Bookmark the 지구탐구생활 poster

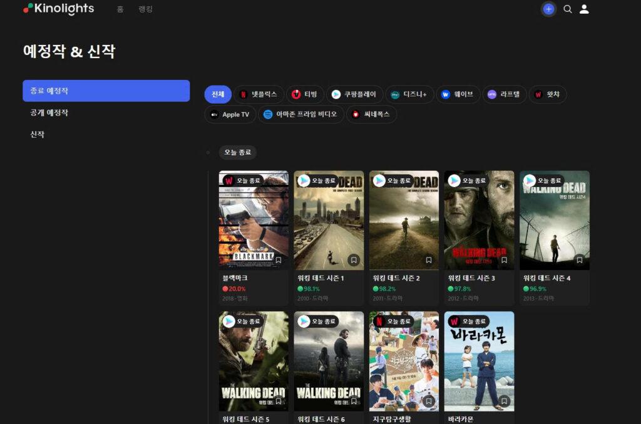(x=429, y=401)
